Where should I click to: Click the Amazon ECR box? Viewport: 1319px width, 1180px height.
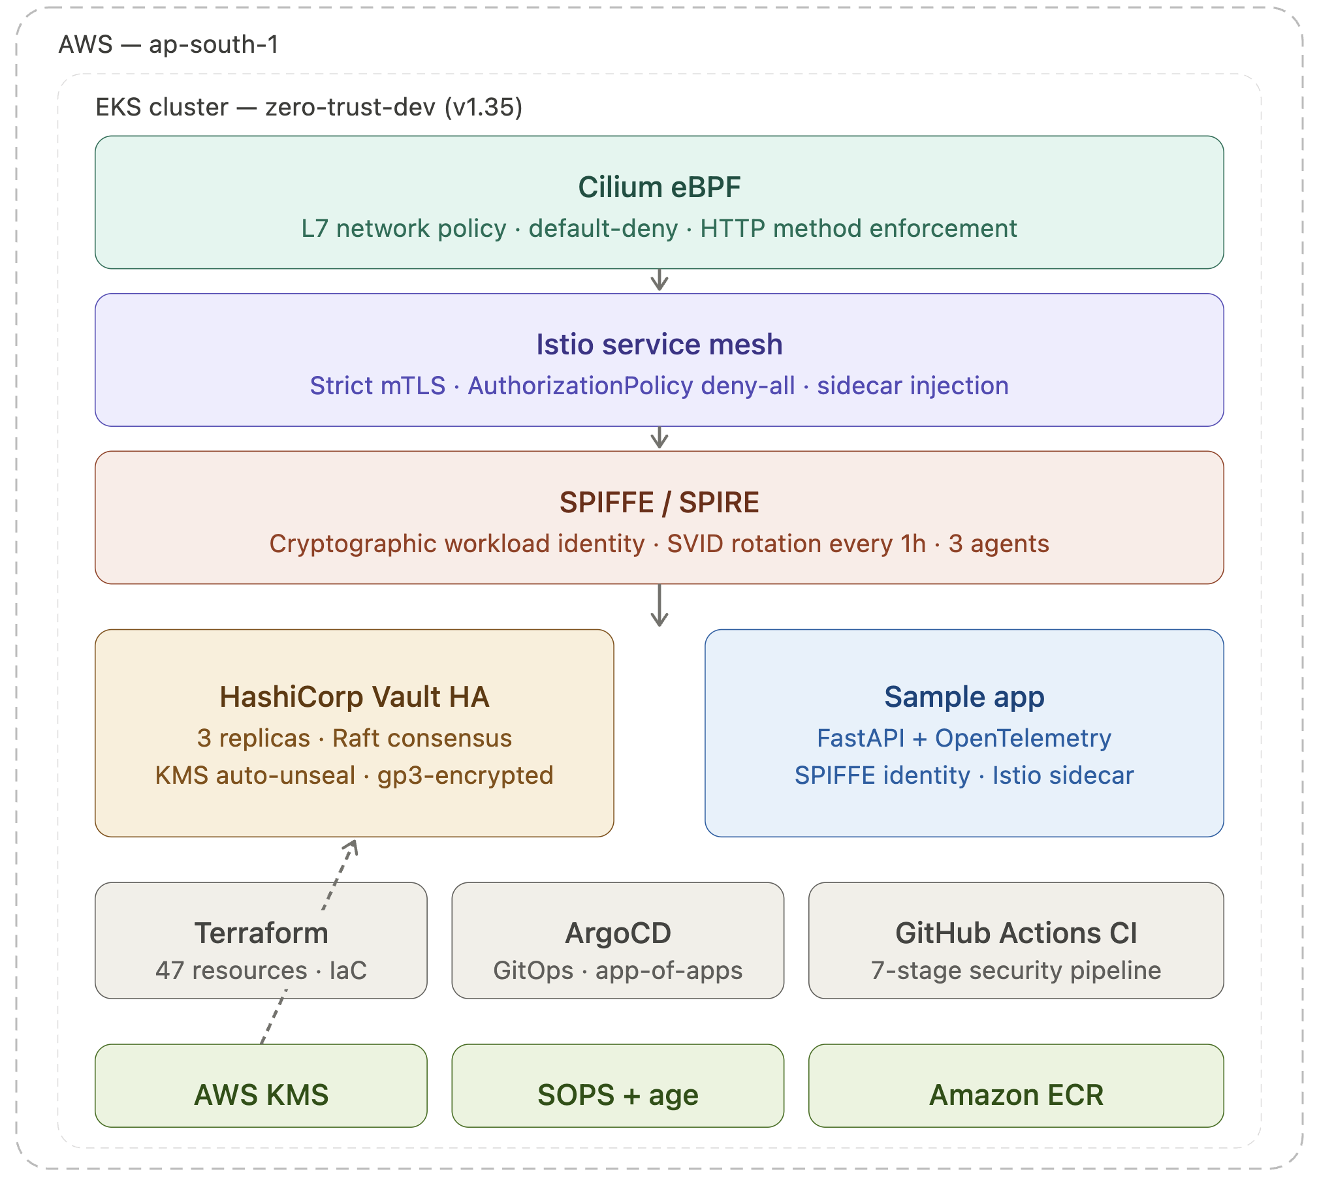(1016, 1094)
